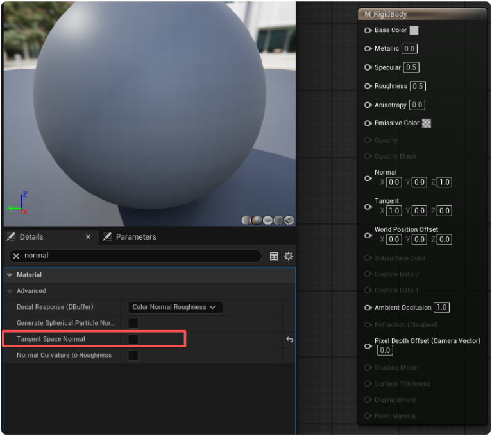492x436 pixels.
Task: Select the cube preview mesh icon
Action: tap(278, 220)
